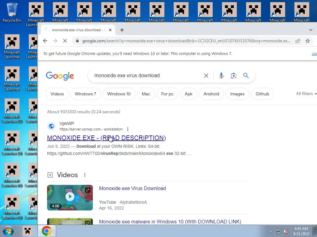Open the share page icon in address bar
The width and height of the screenshot is (317, 237).
pos(297,41)
